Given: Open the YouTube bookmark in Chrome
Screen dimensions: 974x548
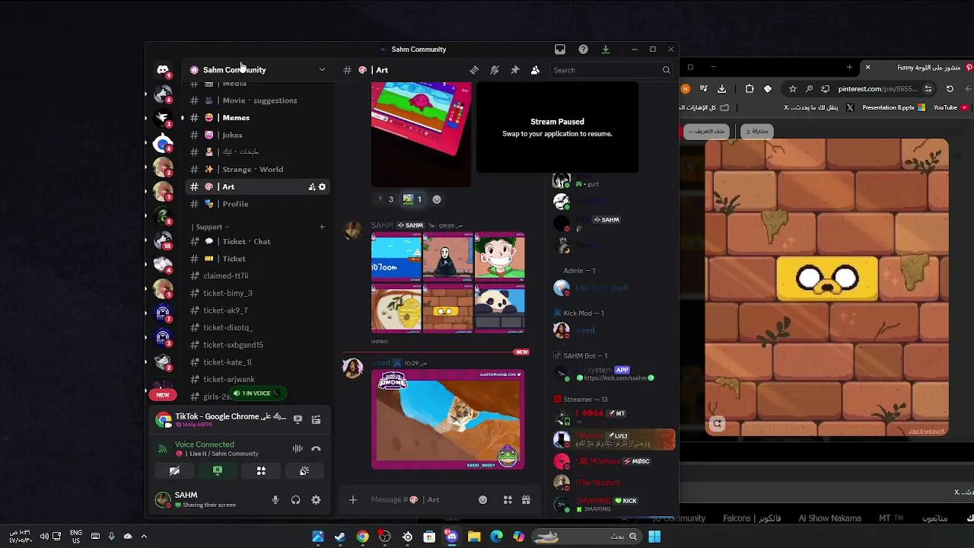Looking at the screenshot, I should [x=951, y=108].
